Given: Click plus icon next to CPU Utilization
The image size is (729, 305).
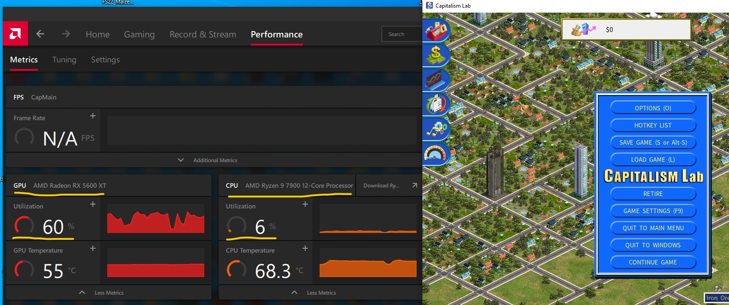Looking at the screenshot, I should [305, 204].
